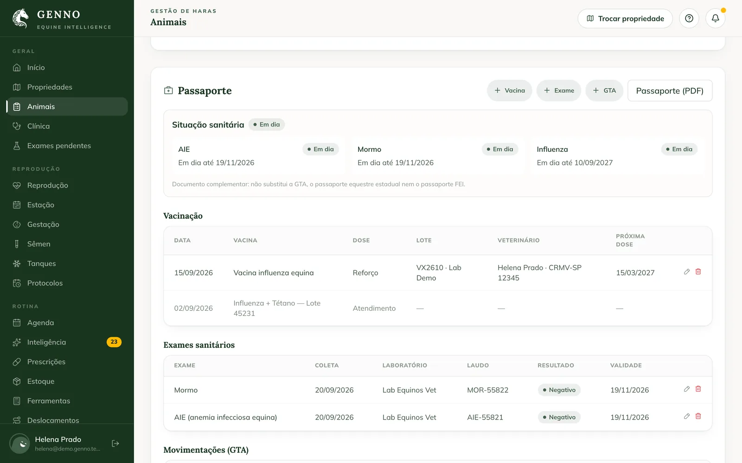Screen dimensions: 742x463
Task: Navigate to Gestação
Action: tap(67, 224)
